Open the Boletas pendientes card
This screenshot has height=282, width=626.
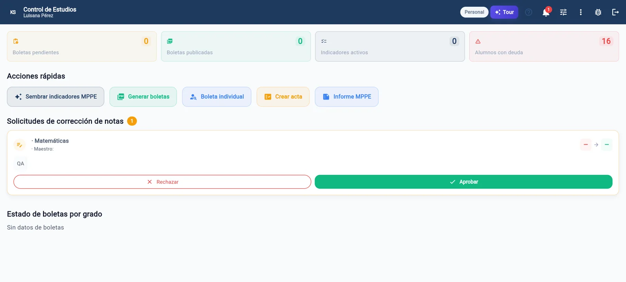[82, 46]
